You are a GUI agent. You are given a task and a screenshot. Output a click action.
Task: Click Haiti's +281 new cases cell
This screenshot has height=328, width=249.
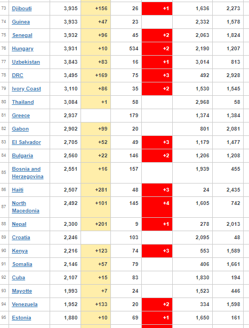point(95,190)
